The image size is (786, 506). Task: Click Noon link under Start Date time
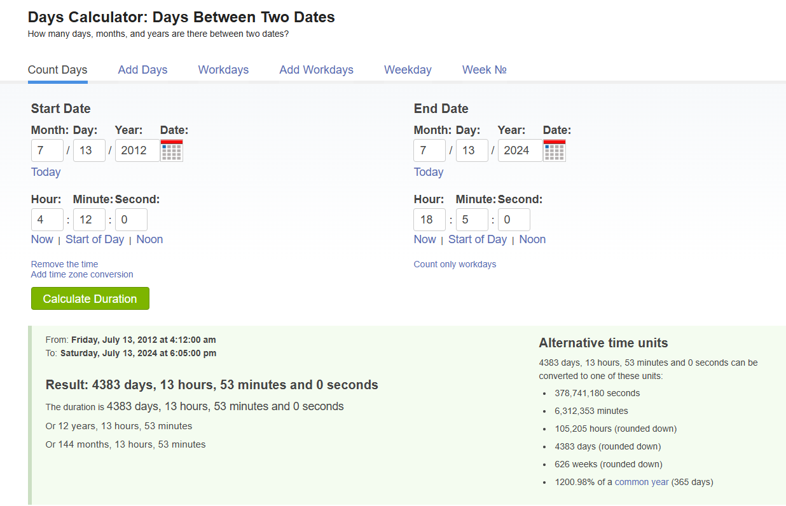click(x=149, y=239)
